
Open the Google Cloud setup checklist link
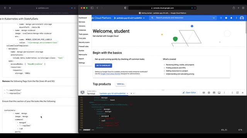(x=110, y=74)
